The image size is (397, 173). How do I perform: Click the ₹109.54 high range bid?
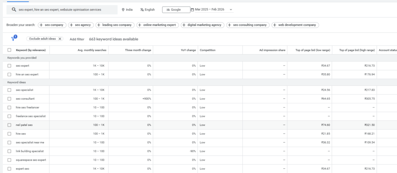tap(369, 143)
